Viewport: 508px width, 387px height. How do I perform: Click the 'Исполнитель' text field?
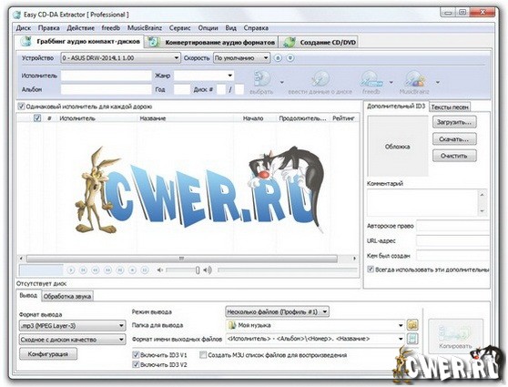tap(107, 76)
